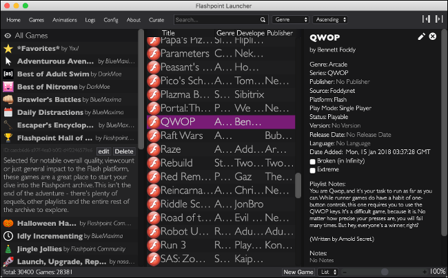Click the zoom scale slider knob

click(383, 272)
